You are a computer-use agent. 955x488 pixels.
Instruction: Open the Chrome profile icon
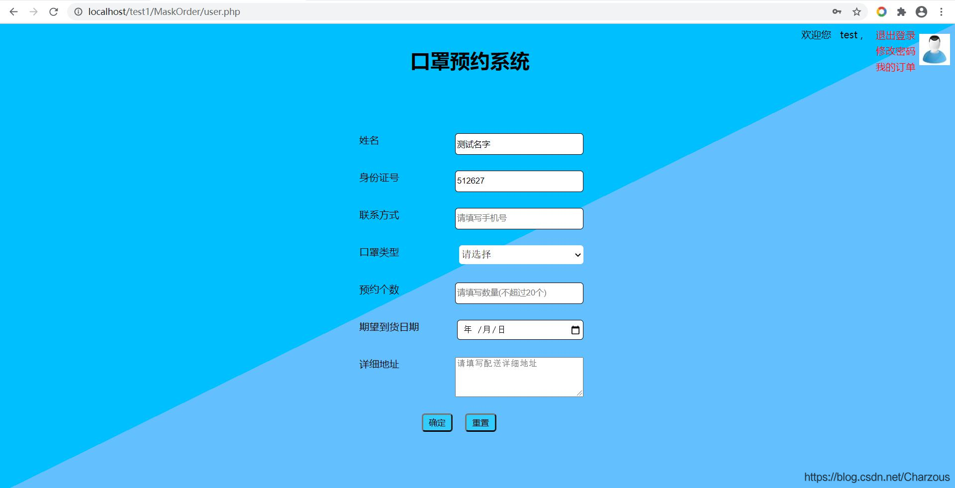(x=921, y=12)
